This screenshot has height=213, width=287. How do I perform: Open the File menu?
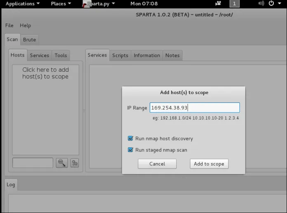click(9, 26)
